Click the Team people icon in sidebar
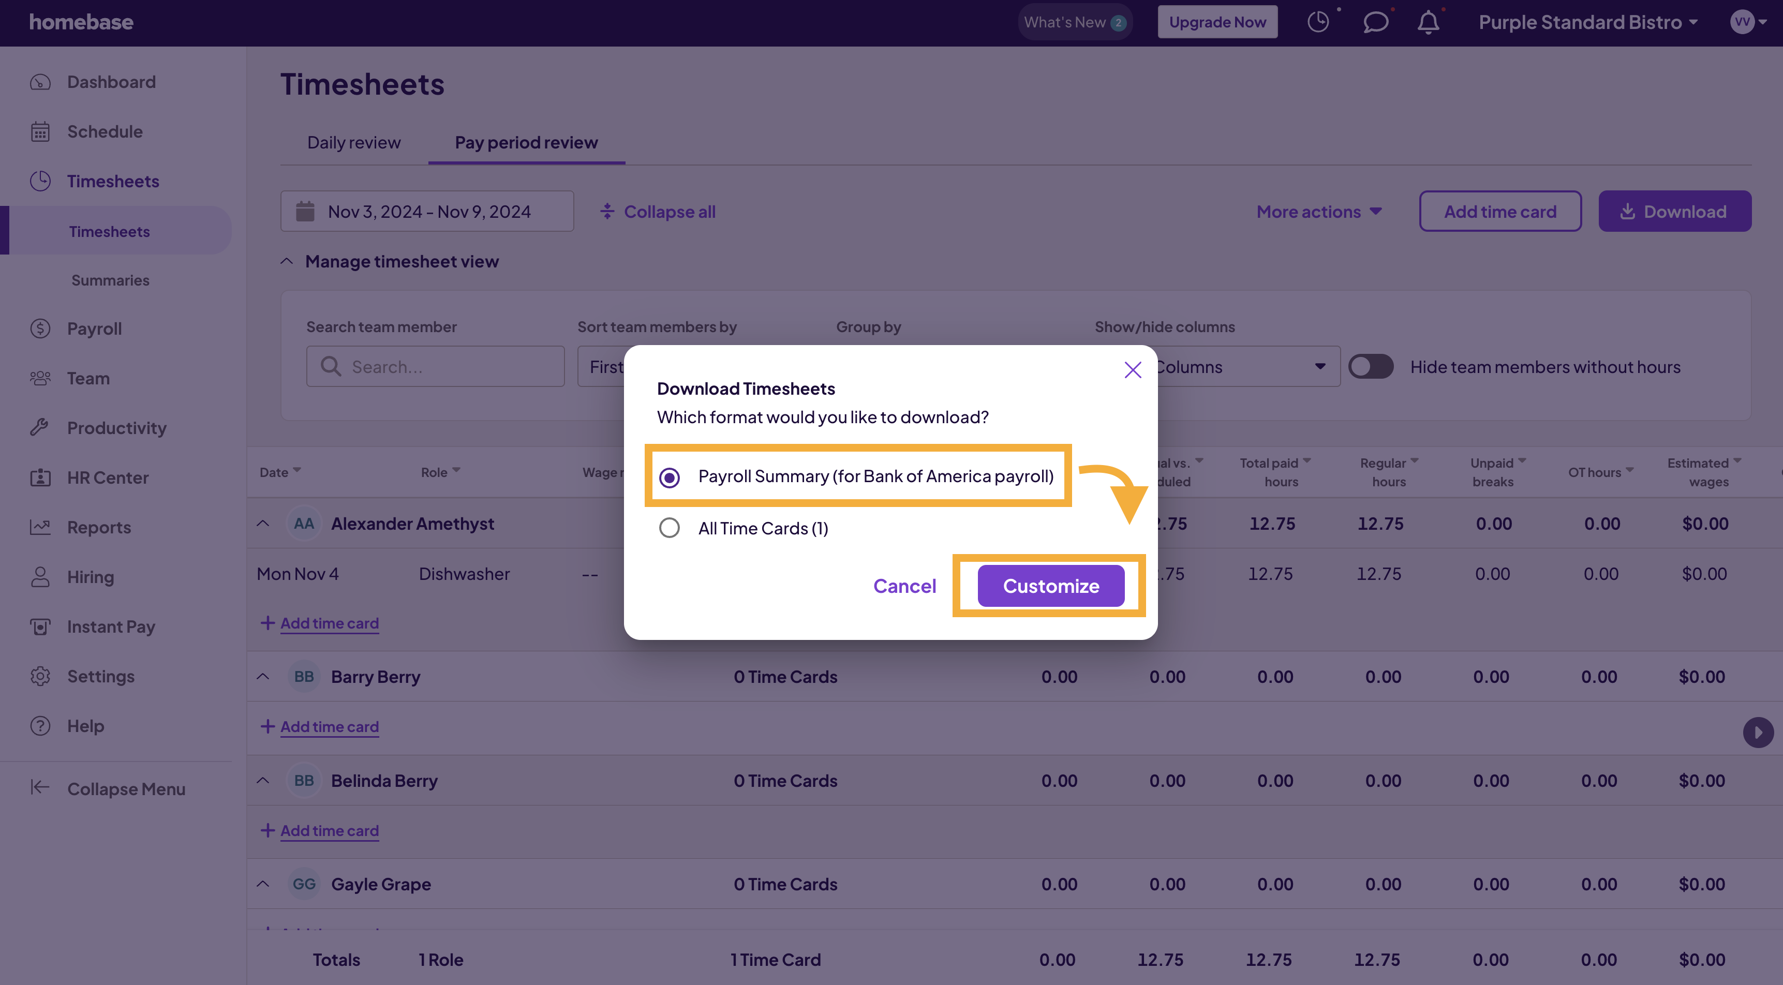The width and height of the screenshot is (1783, 985). pyautogui.click(x=40, y=378)
